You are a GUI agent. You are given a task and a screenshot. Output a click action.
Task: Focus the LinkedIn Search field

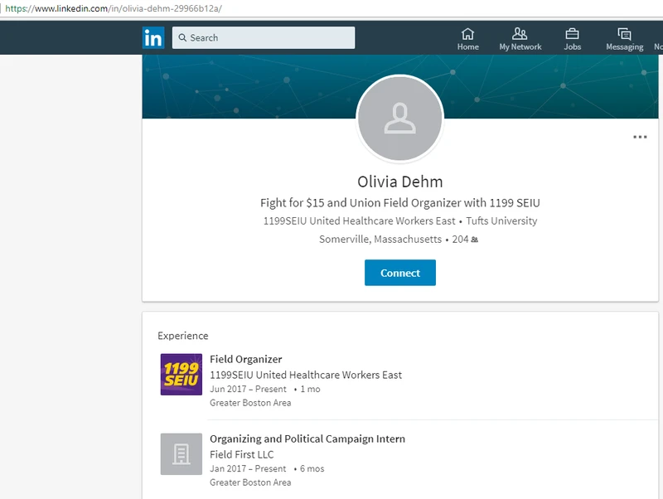tap(264, 37)
